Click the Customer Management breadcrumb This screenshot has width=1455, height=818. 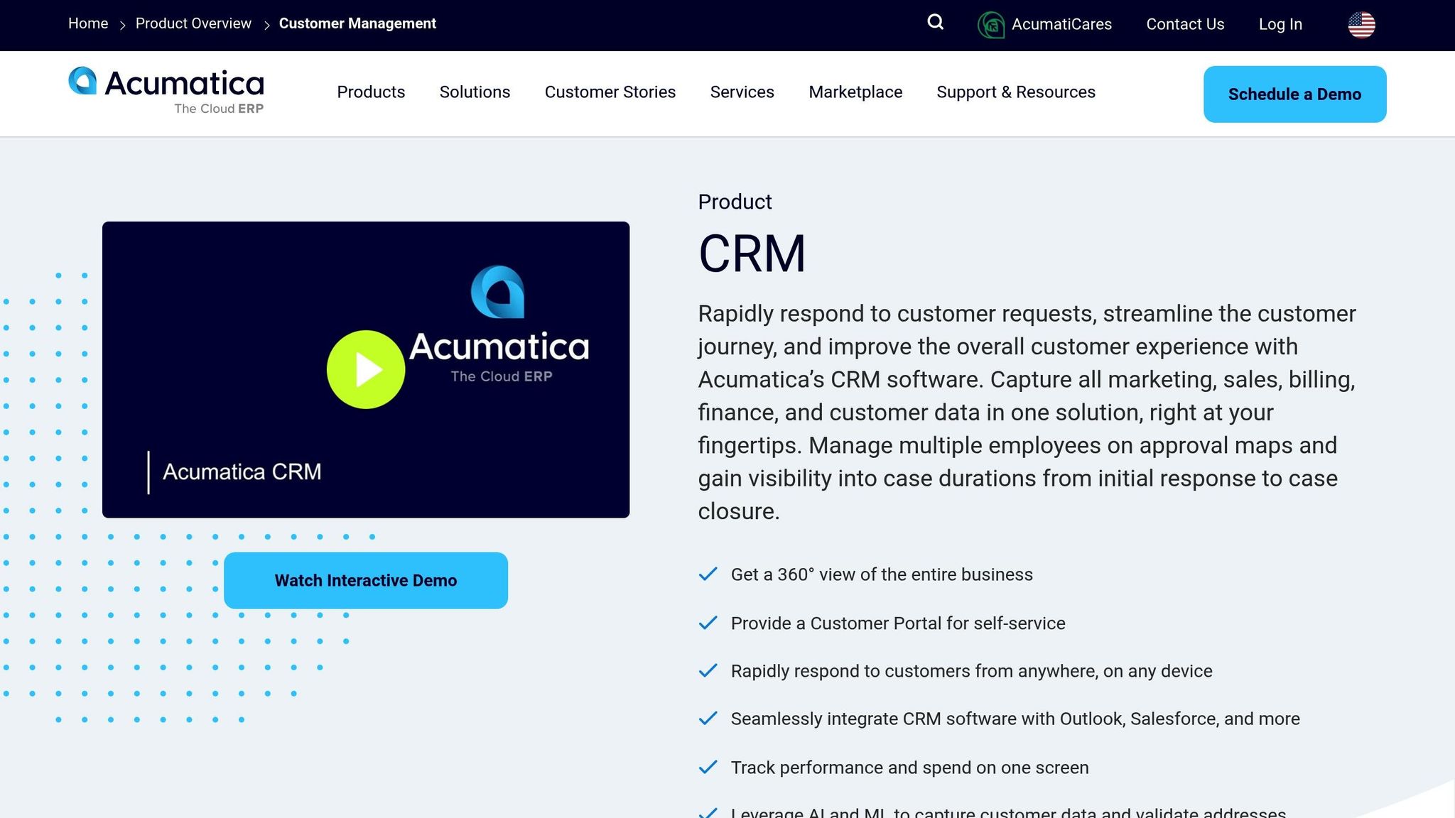click(x=357, y=23)
